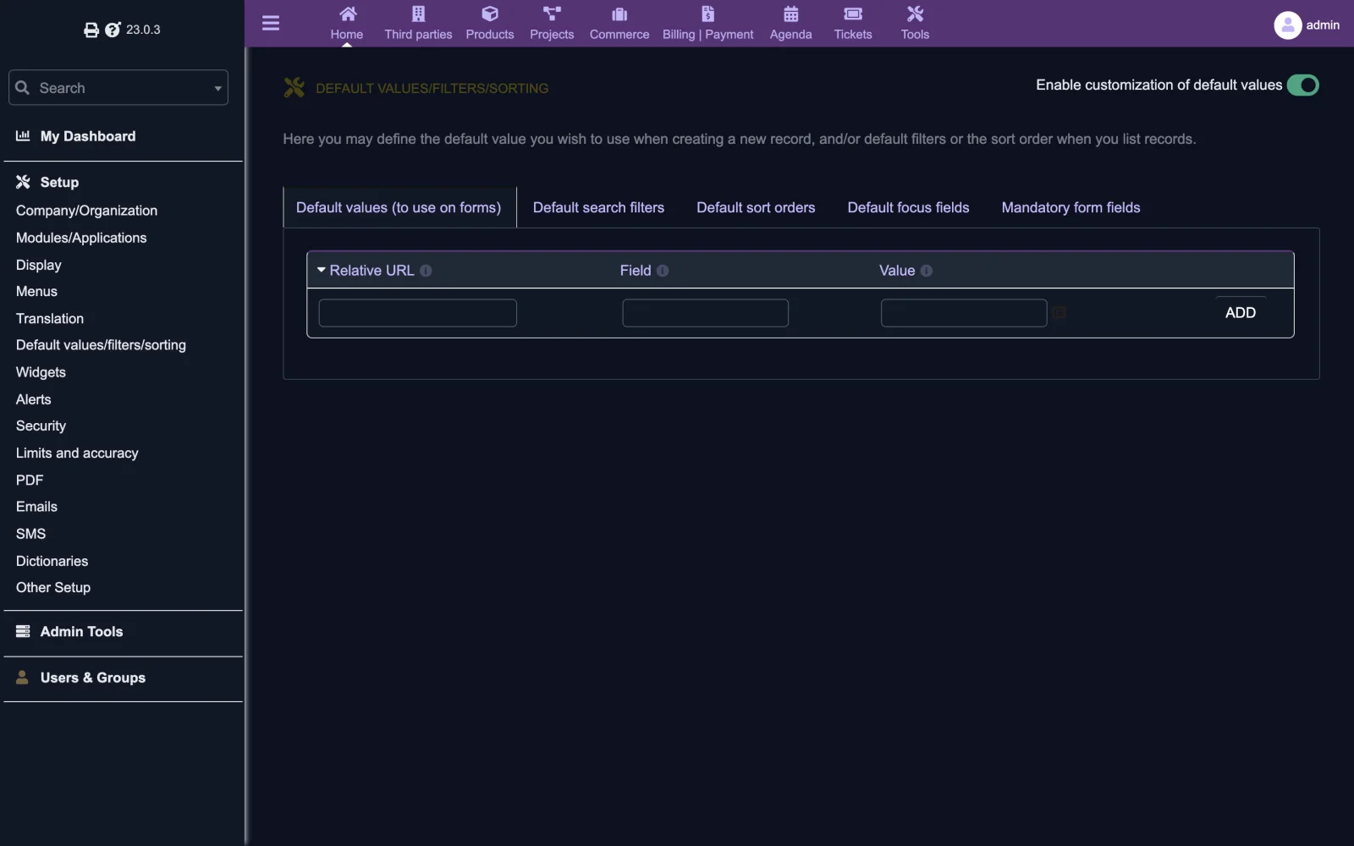This screenshot has width=1354, height=846.
Task: Sort by Relative URL column arrow
Action: 322,270
